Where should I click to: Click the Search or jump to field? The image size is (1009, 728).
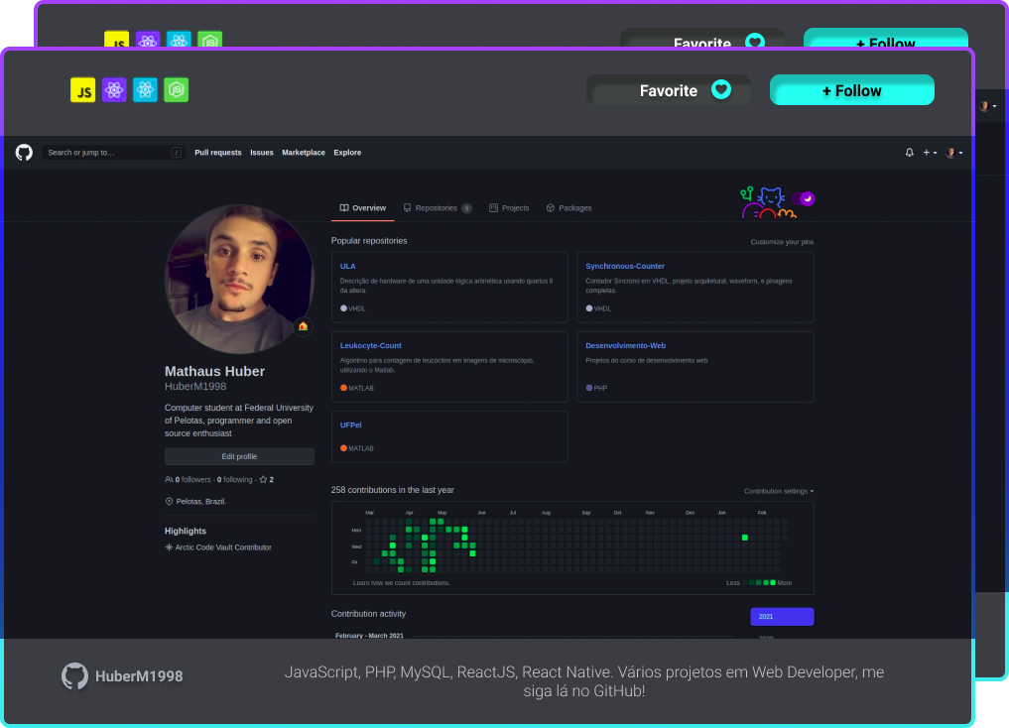tap(109, 153)
